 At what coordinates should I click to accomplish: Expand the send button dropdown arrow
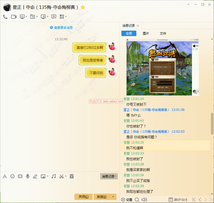coord(114,197)
